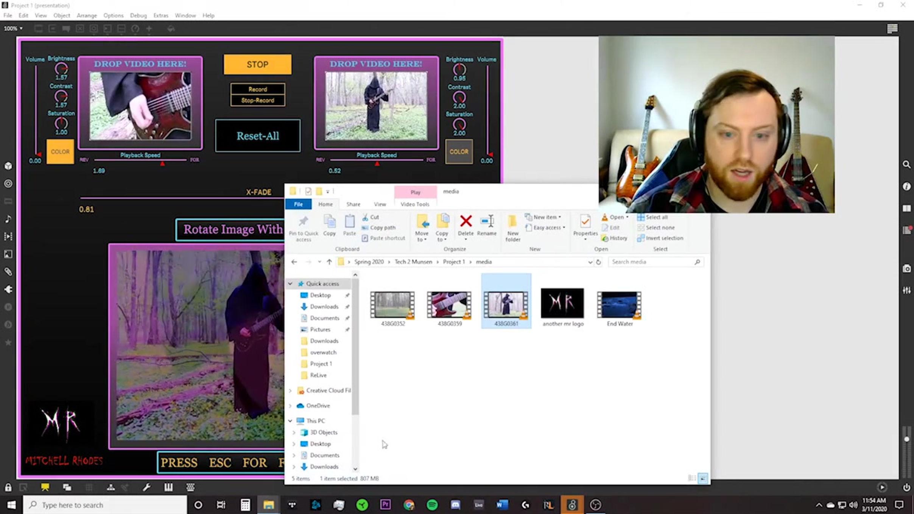Click New folder in Explorer ribbon
The image size is (914, 514).
tap(513, 228)
